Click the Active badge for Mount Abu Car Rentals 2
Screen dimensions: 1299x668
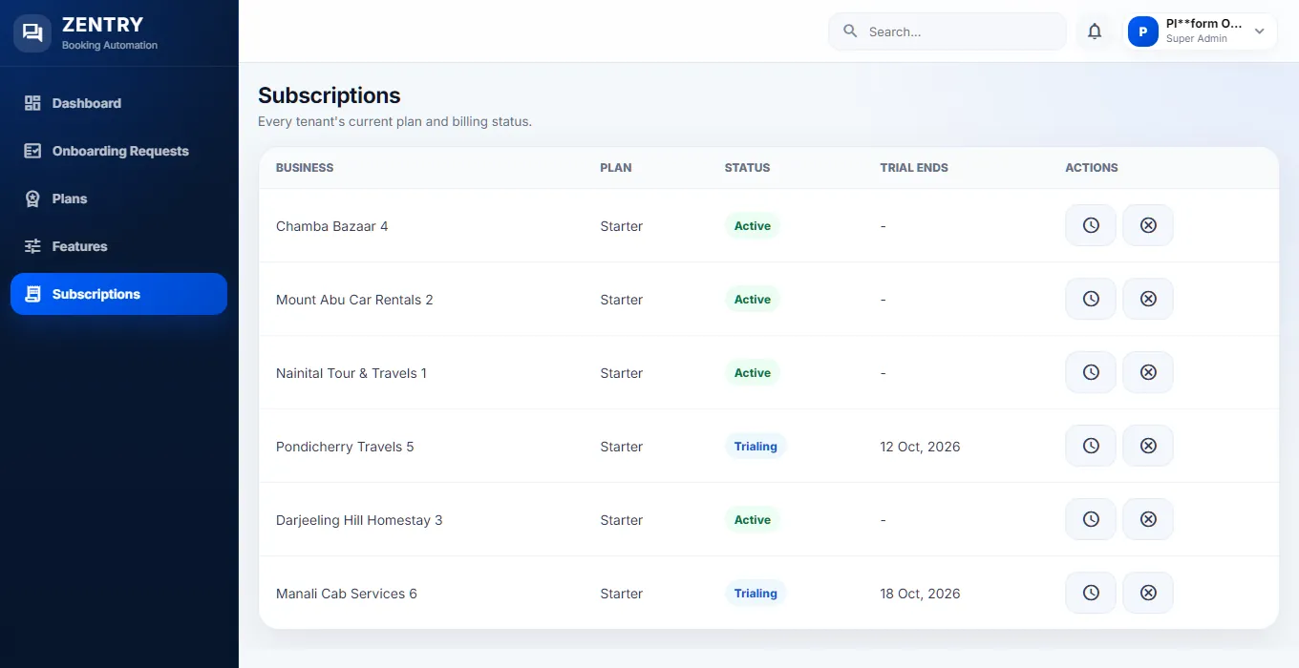(753, 300)
